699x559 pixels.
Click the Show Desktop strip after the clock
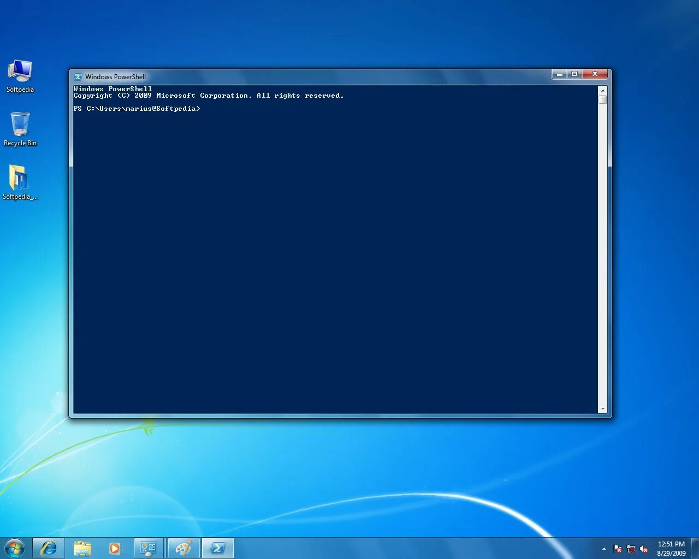coord(695,548)
